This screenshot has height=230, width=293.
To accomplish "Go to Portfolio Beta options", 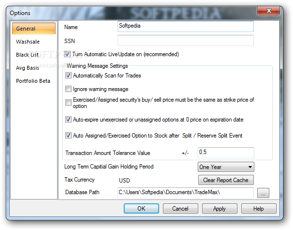I will pyautogui.click(x=33, y=81).
